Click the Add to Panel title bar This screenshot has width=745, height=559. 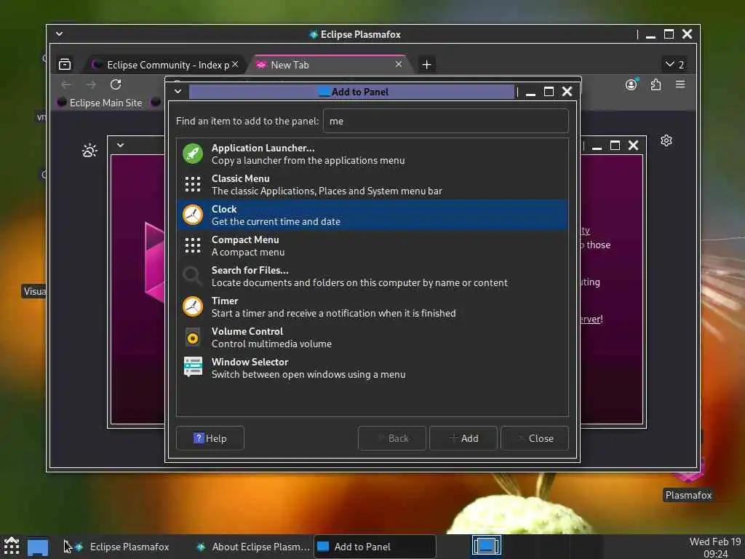coord(351,92)
